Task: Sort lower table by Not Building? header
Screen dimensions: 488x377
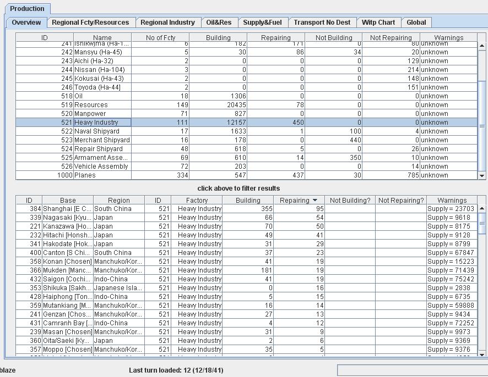Action: click(350, 200)
